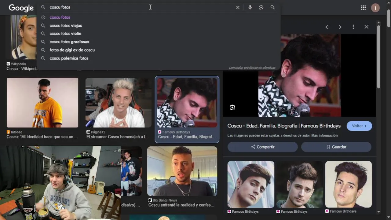Open selected Famous Birthdays result thumbnail
Image resolution: width=391 pixels, height=220 pixels.
[187, 103]
